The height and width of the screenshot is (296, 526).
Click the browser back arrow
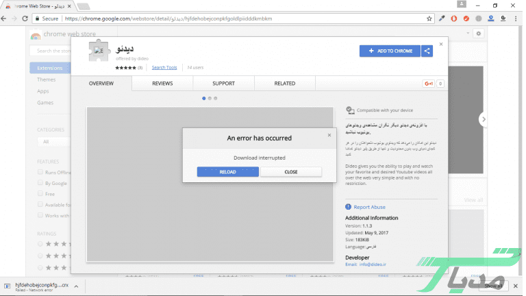[3, 18]
